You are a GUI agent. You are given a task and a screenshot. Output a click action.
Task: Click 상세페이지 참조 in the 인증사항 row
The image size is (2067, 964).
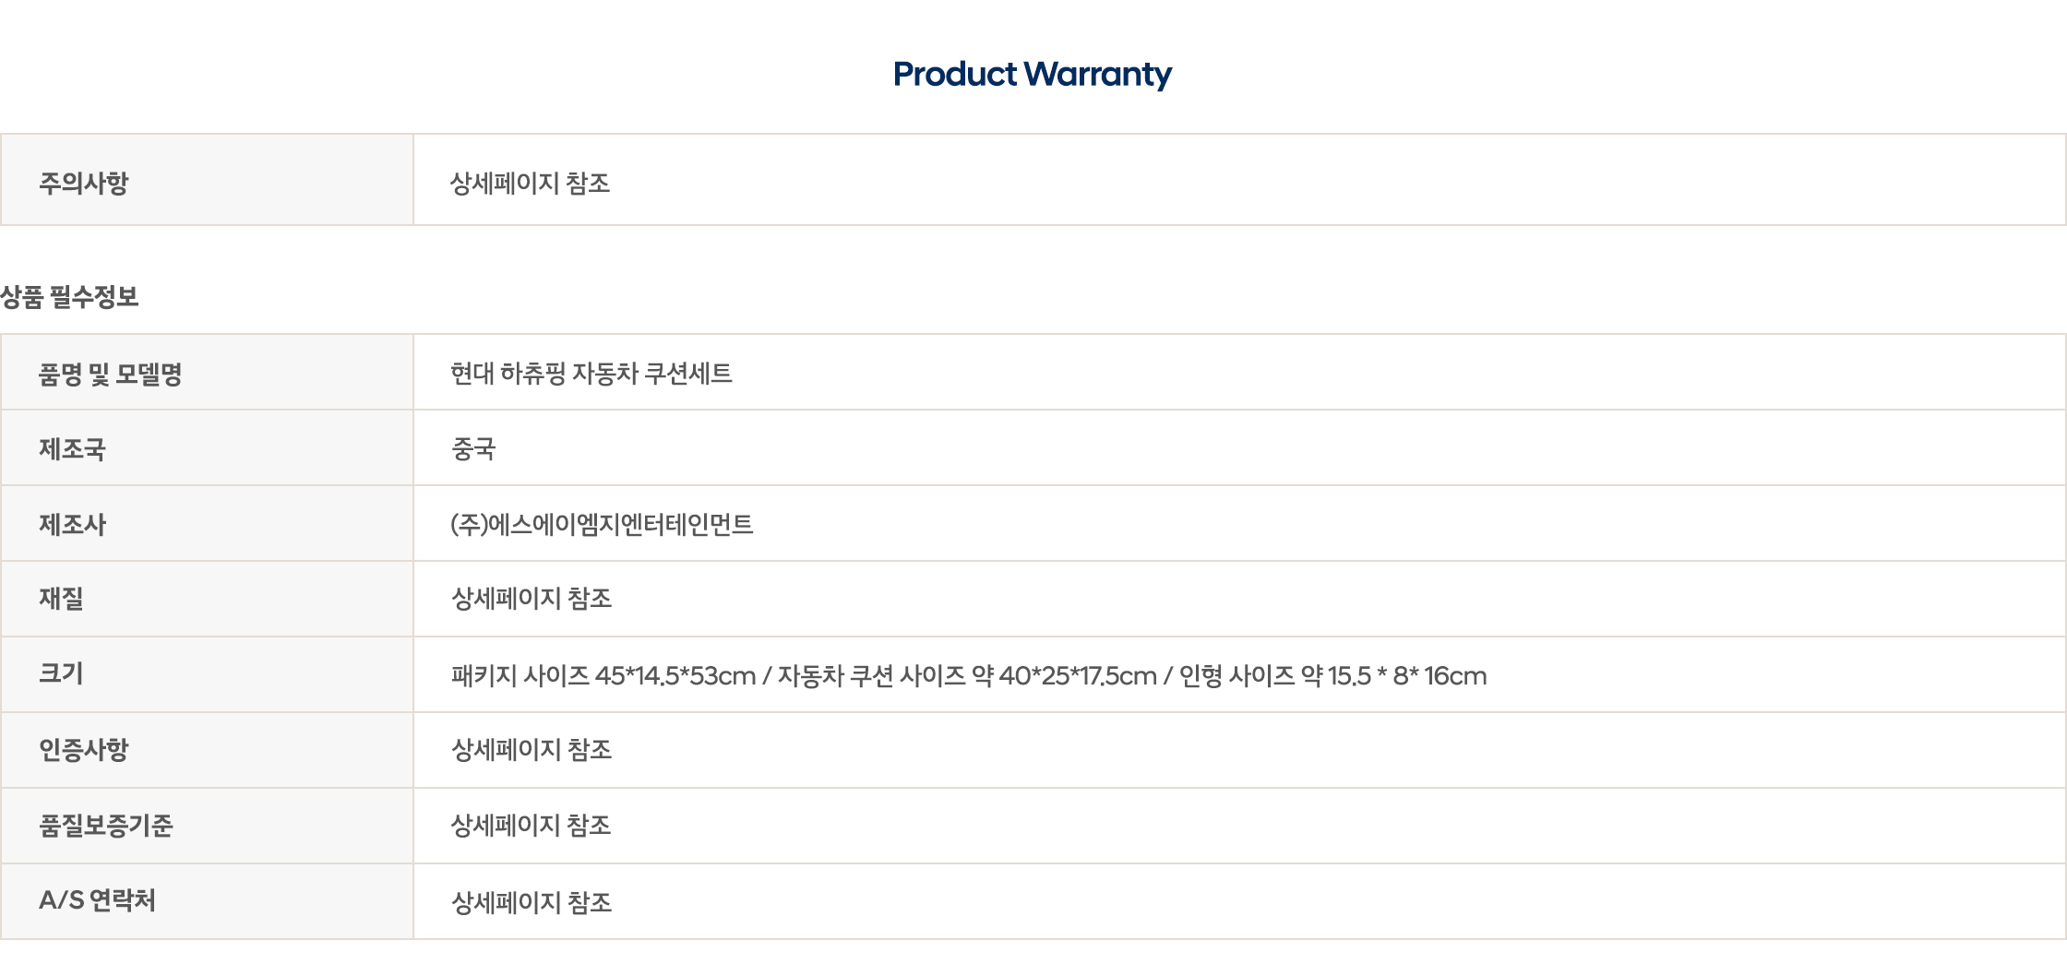pos(532,750)
